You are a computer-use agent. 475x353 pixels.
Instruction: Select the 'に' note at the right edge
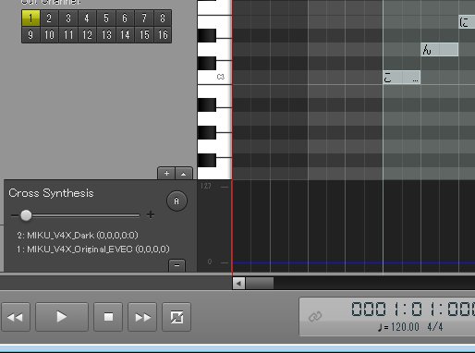[467, 22]
